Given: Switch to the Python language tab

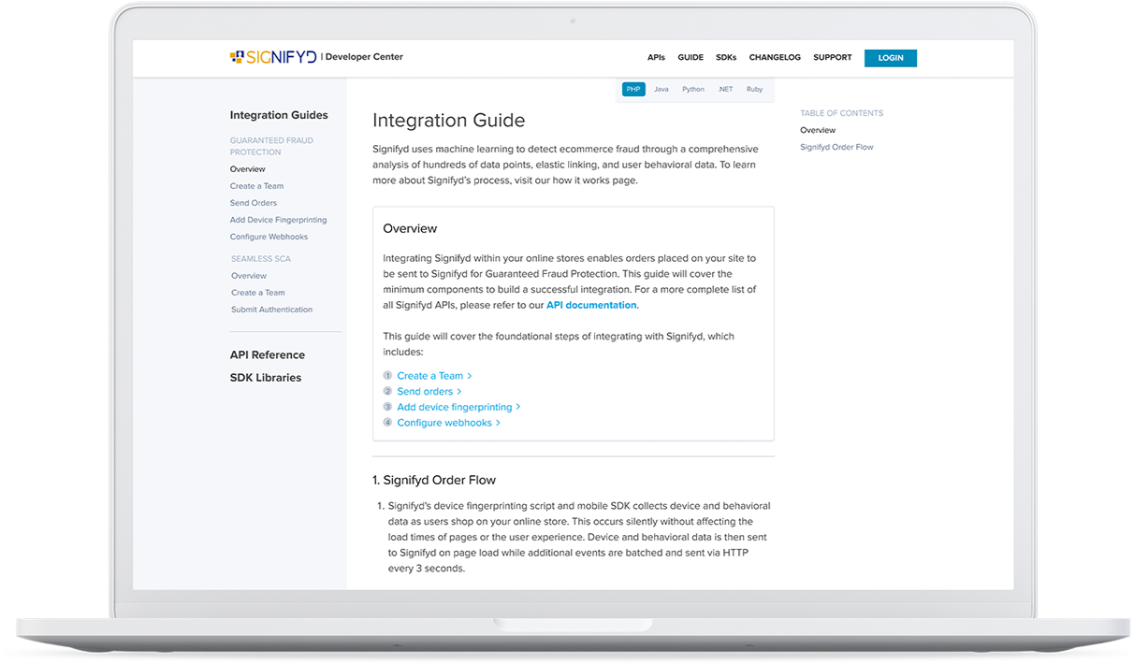Looking at the screenshot, I should 693,90.
